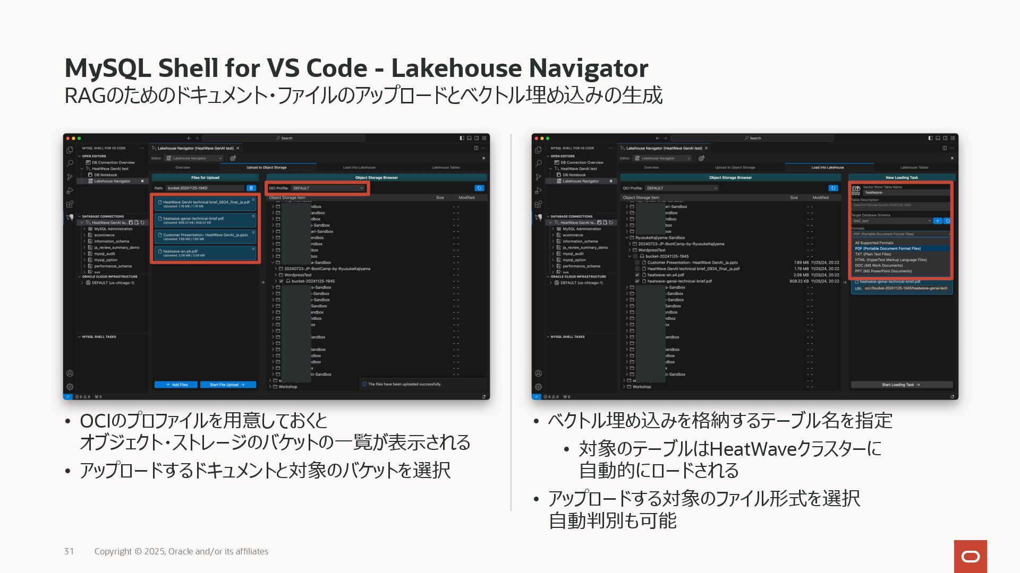Click Search bar in left window title bar
Viewport: 1020px width, 573px height.
(284, 138)
